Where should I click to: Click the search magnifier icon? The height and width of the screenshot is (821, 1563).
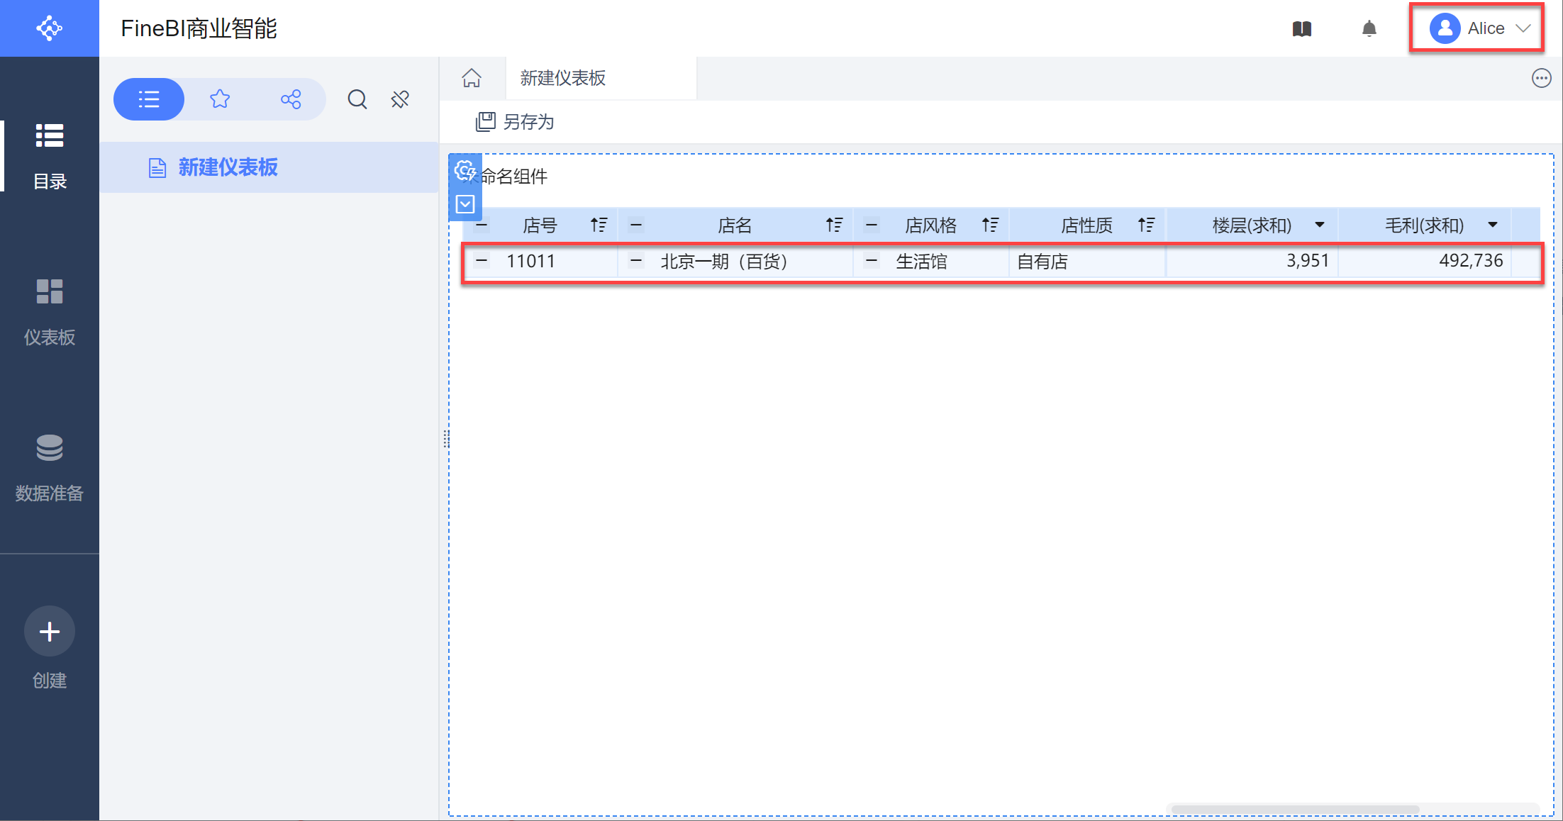(x=357, y=99)
